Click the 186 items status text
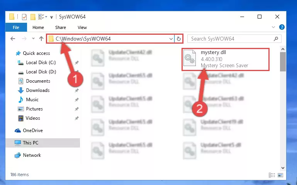The height and width of the screenshot is (185, 297). tap(20, 175)
